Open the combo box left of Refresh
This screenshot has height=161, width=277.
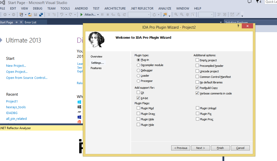pos(139,15)
